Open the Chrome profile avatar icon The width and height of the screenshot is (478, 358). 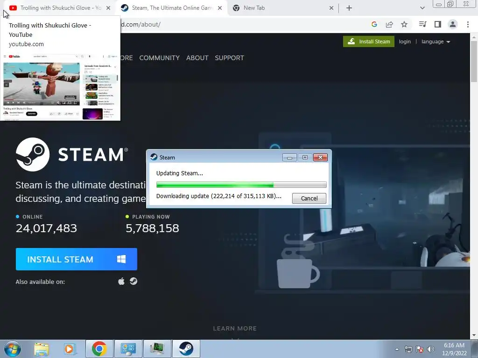click(x=453, y=24)
